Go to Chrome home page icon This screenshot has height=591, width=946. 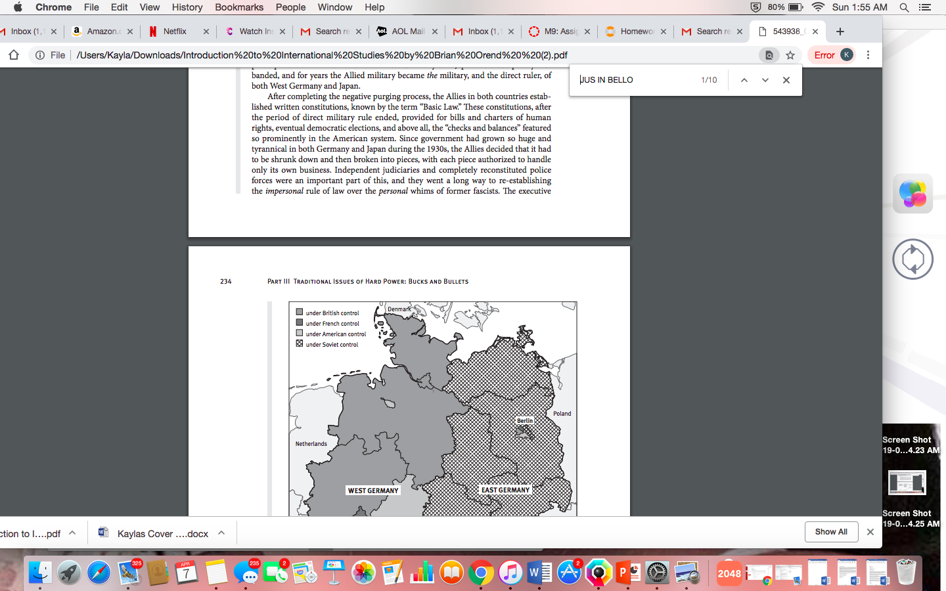point(14,55)
